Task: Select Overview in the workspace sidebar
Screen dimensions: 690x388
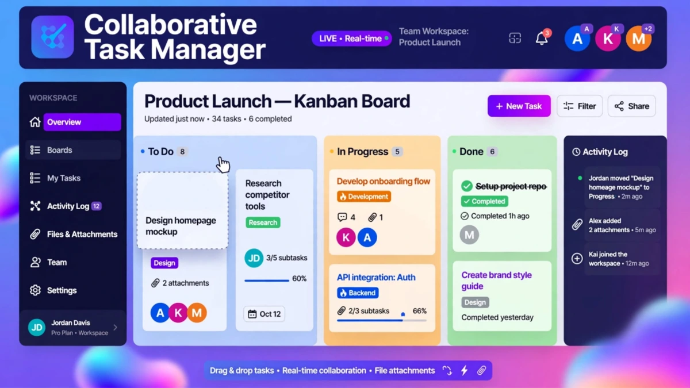Action: tap(82, 122)
